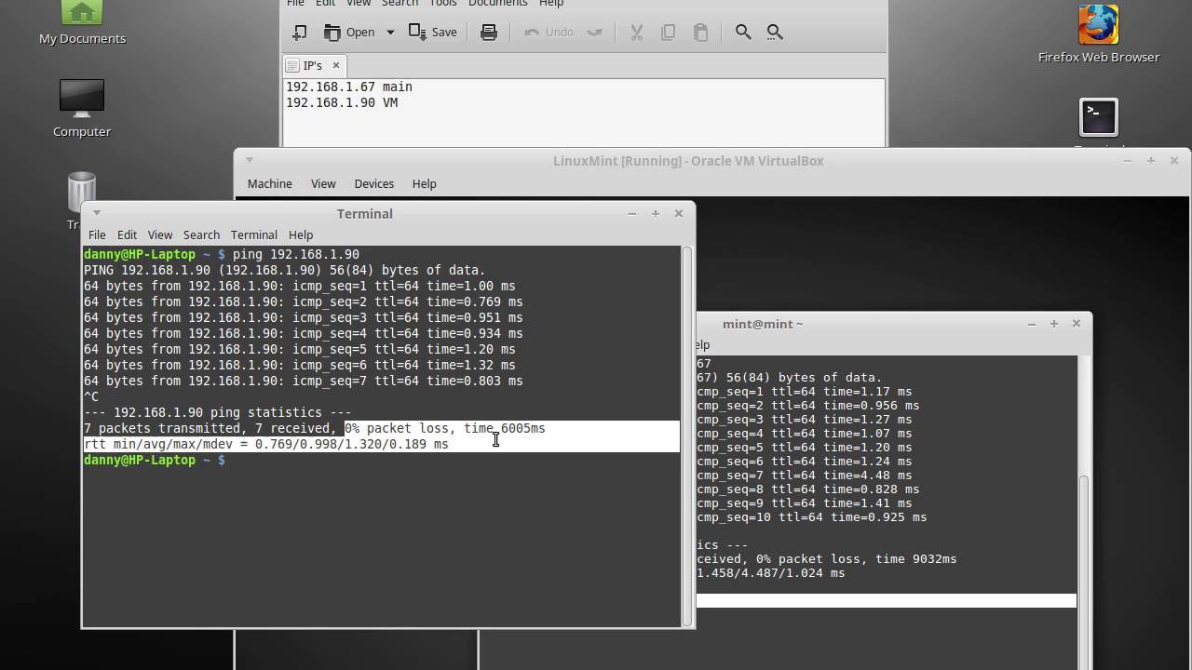Click the icmp_seq=7 time=0.803 ms line

(x=303, y=381)
